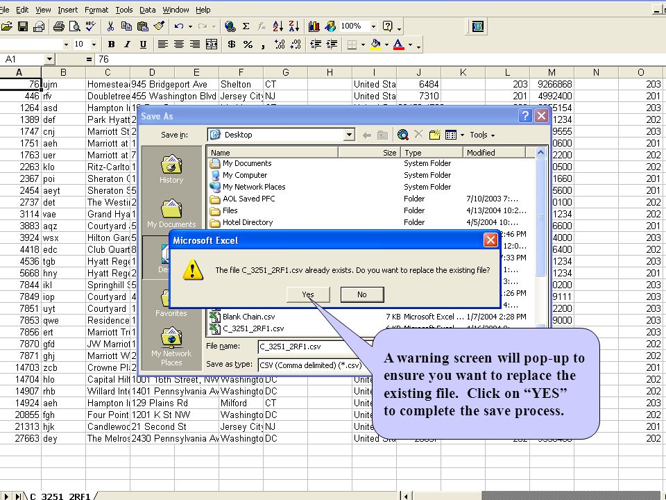Click the Sort Descending Z-A icon
The height and width of the screenshot is (500, 666).
pyautogui.click(x=294, y=26)
